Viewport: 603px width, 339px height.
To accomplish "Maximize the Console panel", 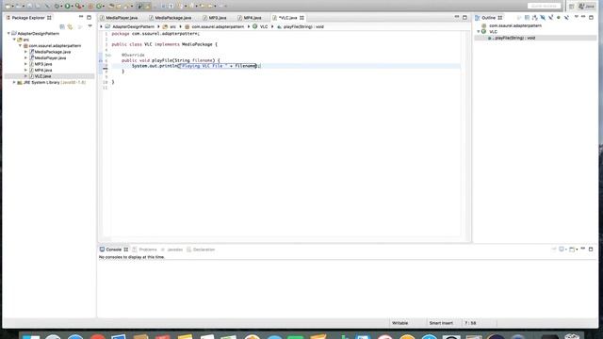I will pos(591,249).
